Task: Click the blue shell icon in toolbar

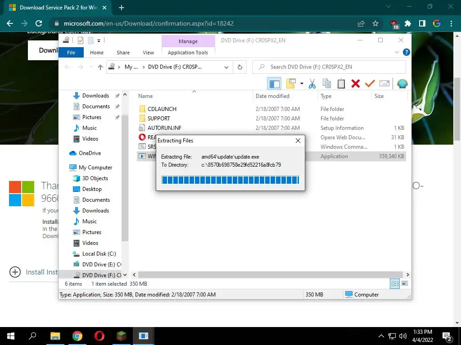Action: coord(402,84)
